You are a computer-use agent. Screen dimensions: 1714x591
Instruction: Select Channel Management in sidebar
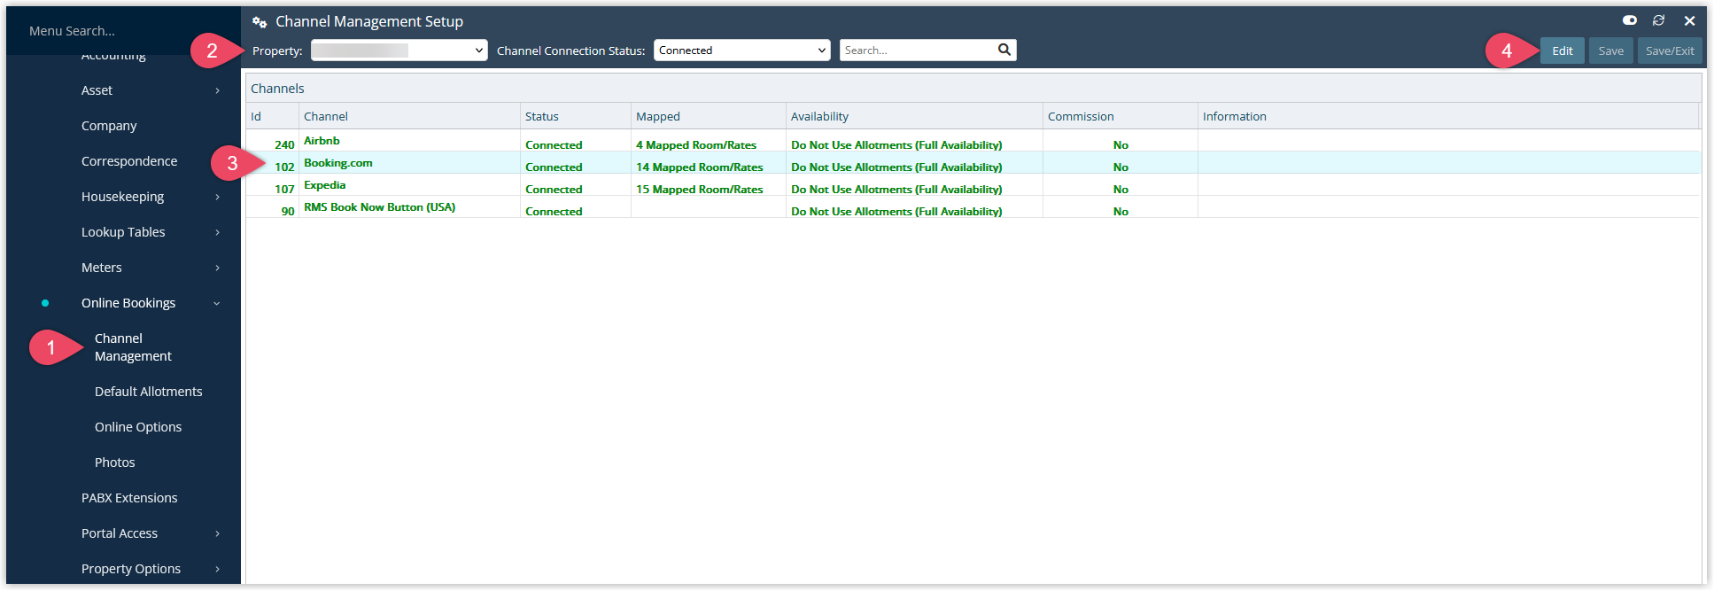click(x=133, y=347)
